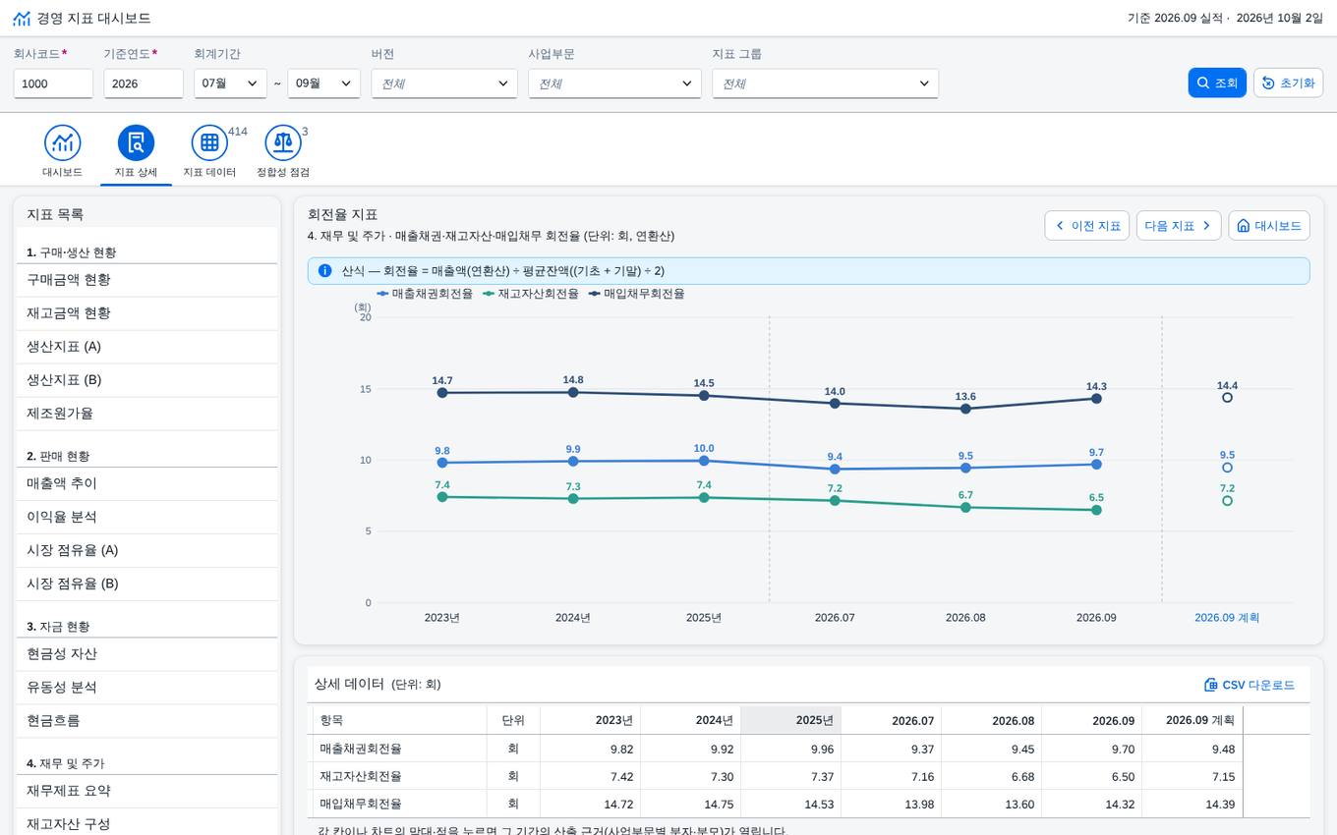Expand the 사업부문 dropdown

click(x=614, y=83)
